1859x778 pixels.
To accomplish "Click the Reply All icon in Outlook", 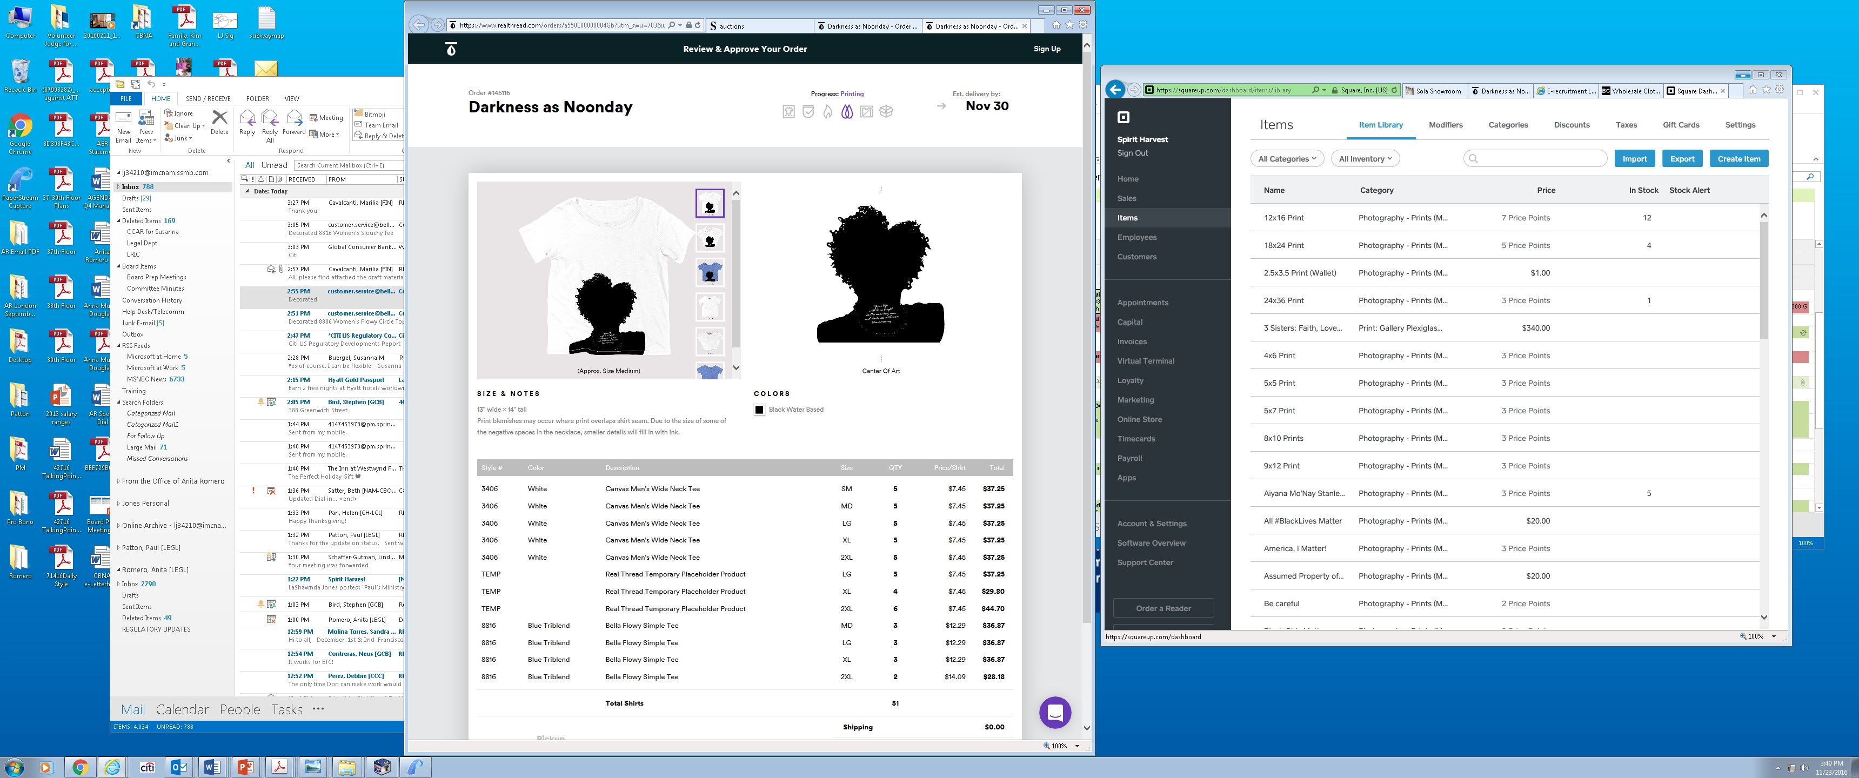I will (270, 118).
